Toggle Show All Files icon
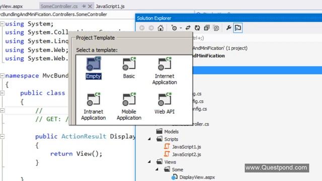This screenshot has width=322, height=181. 216,28
